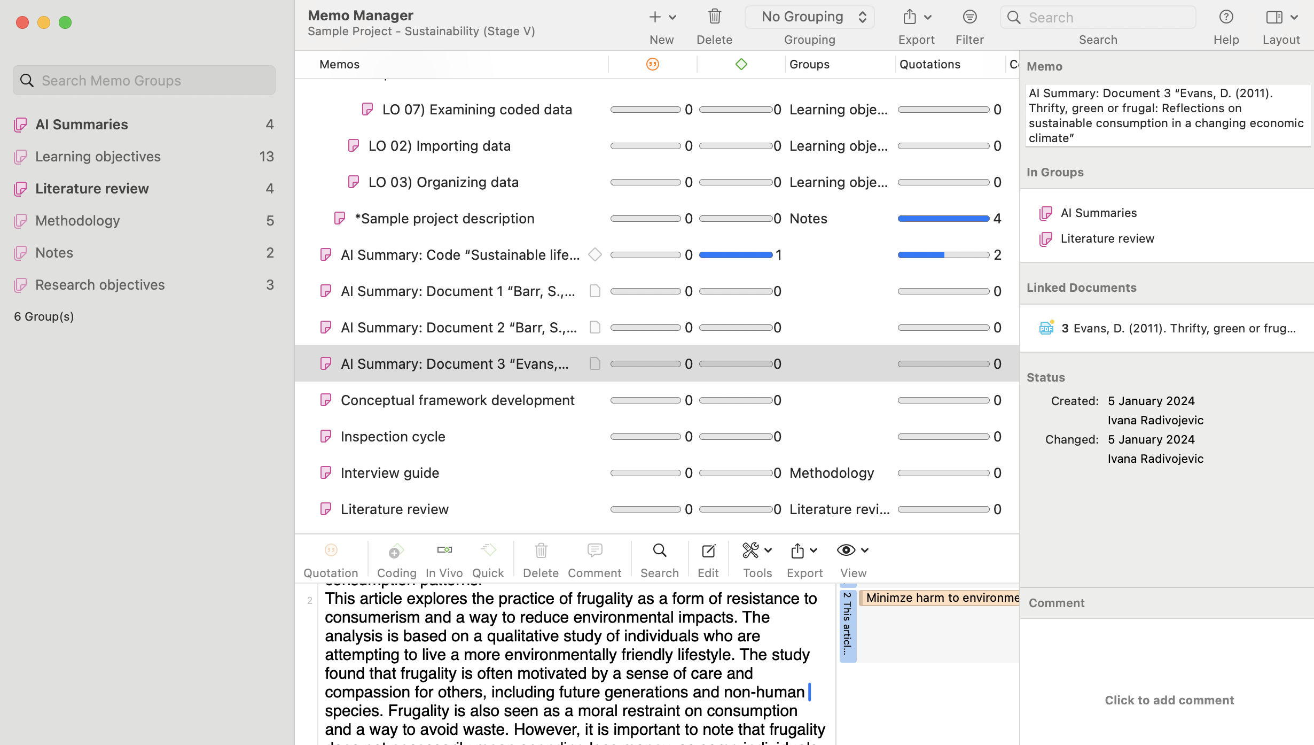Click the Tools wrench icon
The image size is (1314, 745).
pos(750,550)
